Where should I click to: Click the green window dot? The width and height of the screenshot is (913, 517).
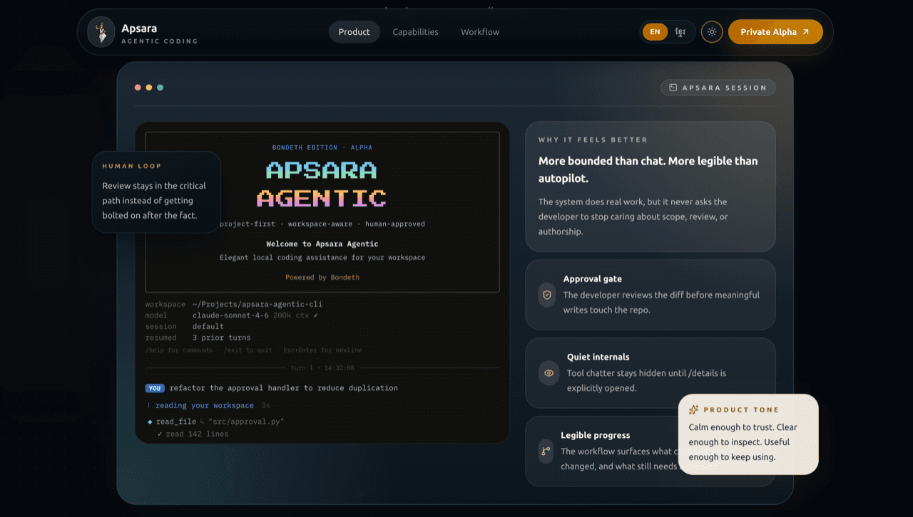coord(160,88)
